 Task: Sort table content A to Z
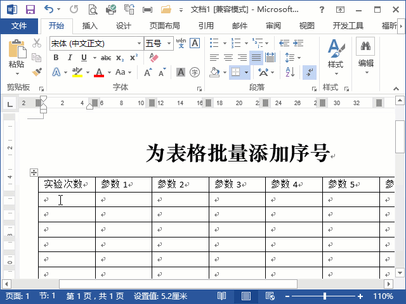pos(290,72)
